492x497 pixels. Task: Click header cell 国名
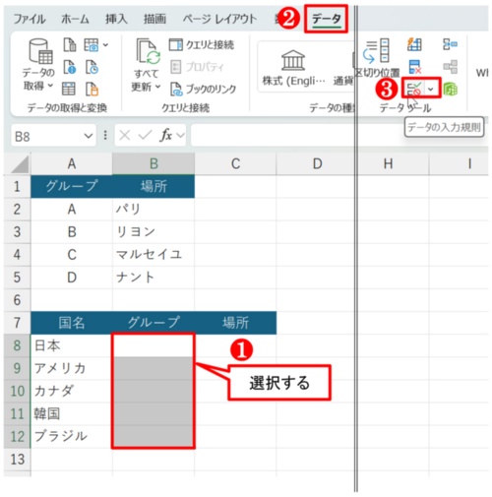pyautogui.click(x=72, y=323)
